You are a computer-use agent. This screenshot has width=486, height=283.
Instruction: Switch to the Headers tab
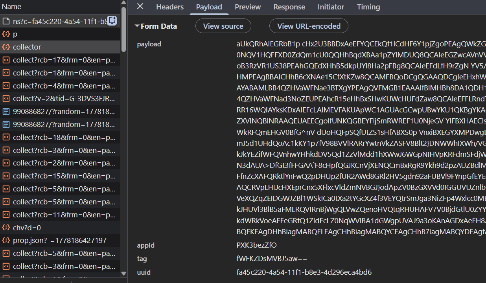(x=170, y=7)
